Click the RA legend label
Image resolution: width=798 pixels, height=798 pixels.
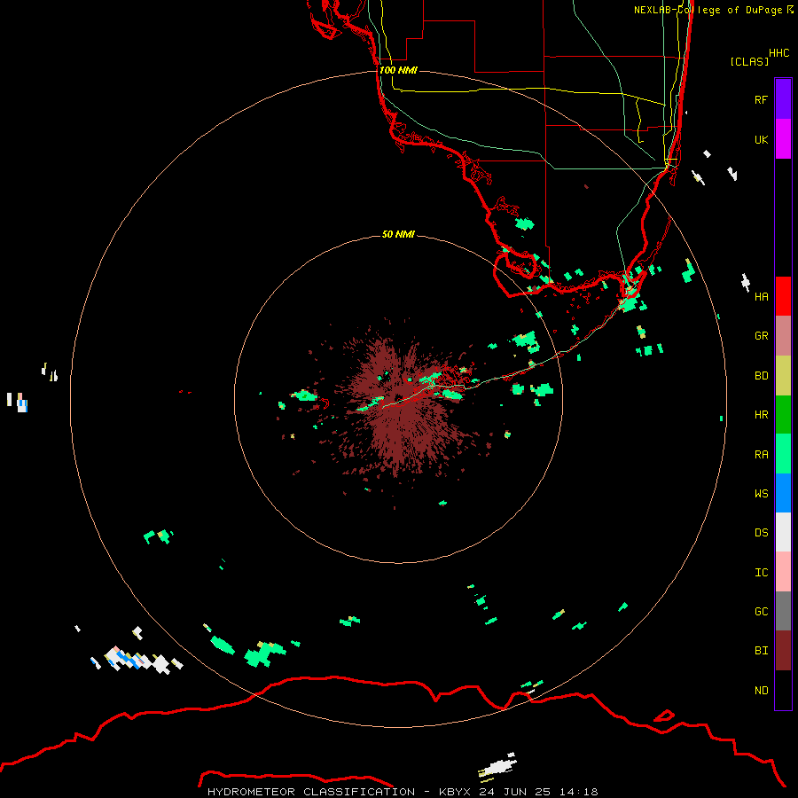coord(761,455)
